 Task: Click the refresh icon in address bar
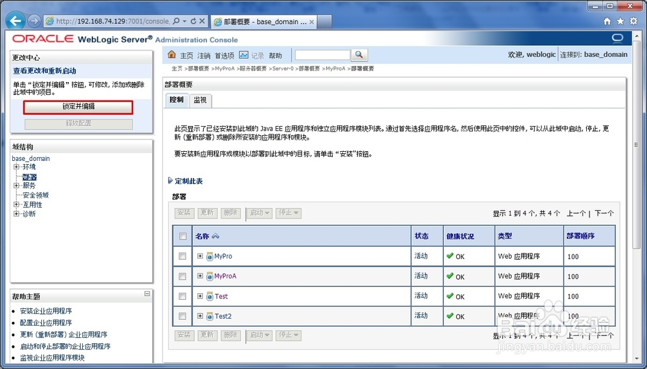[x=193, y=21]
